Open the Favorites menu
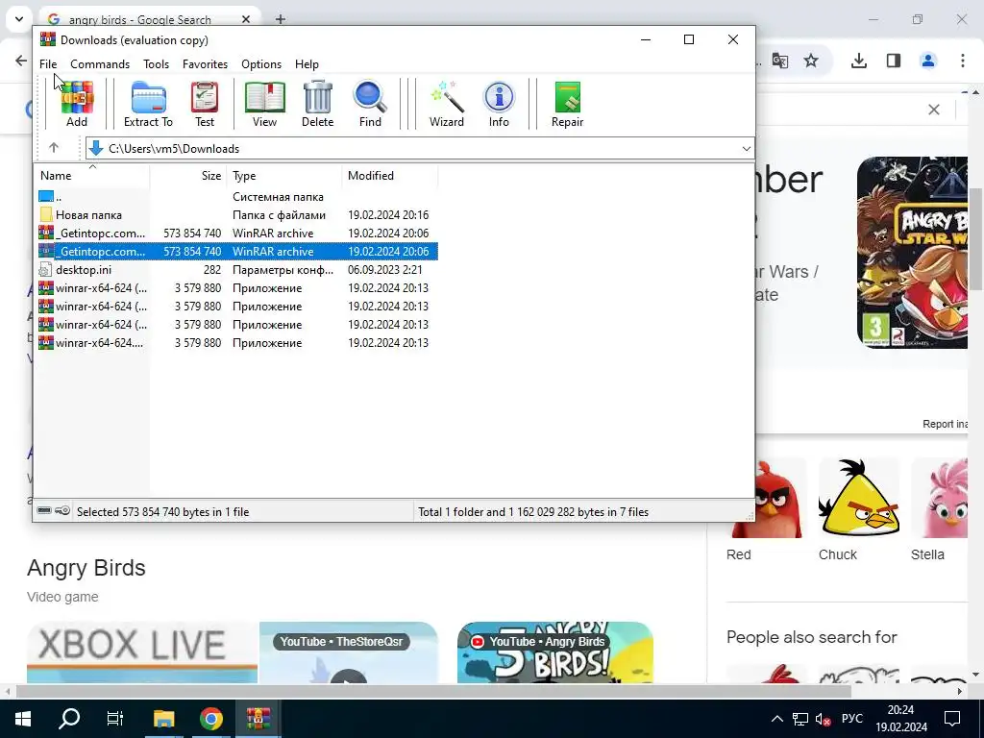984x738 pixels. (205, 64)
